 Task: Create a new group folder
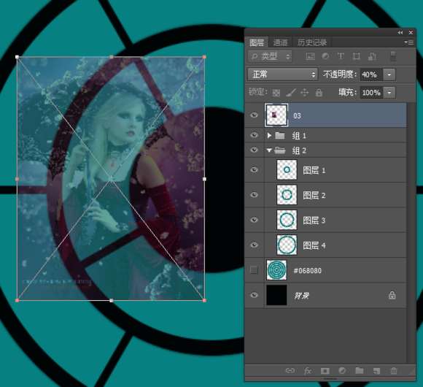[x=360, y=370]
